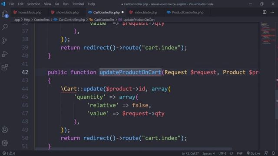278x156 pixels.
Task: Open the Accounts icon in activity bar
Action: pyautogui.click(x=5, y=130)
